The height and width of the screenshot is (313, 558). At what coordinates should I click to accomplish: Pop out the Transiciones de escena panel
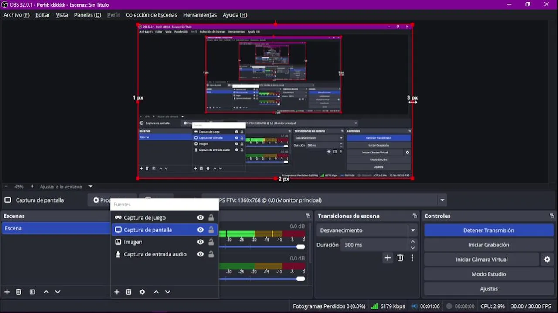click(x=415, y=216)
